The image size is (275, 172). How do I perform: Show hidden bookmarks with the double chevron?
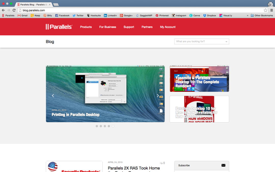pyautogui.click(x=248, y=16)
